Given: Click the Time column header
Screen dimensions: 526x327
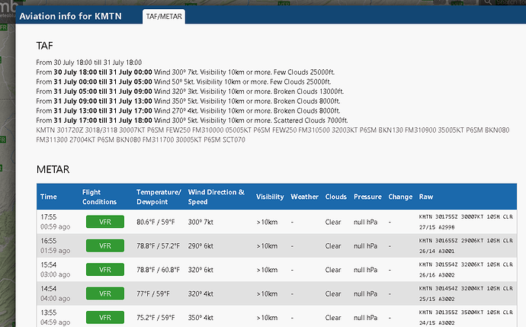Looking at the screenshot, I should click(49, 197).
